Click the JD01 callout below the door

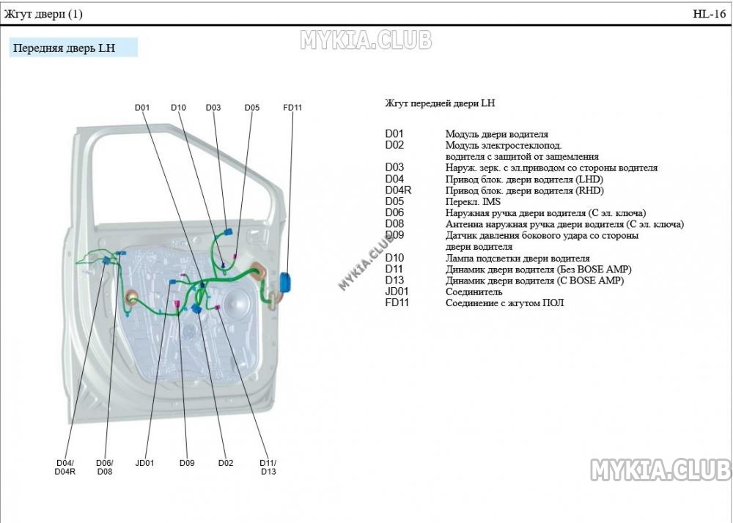pos(145,463)
